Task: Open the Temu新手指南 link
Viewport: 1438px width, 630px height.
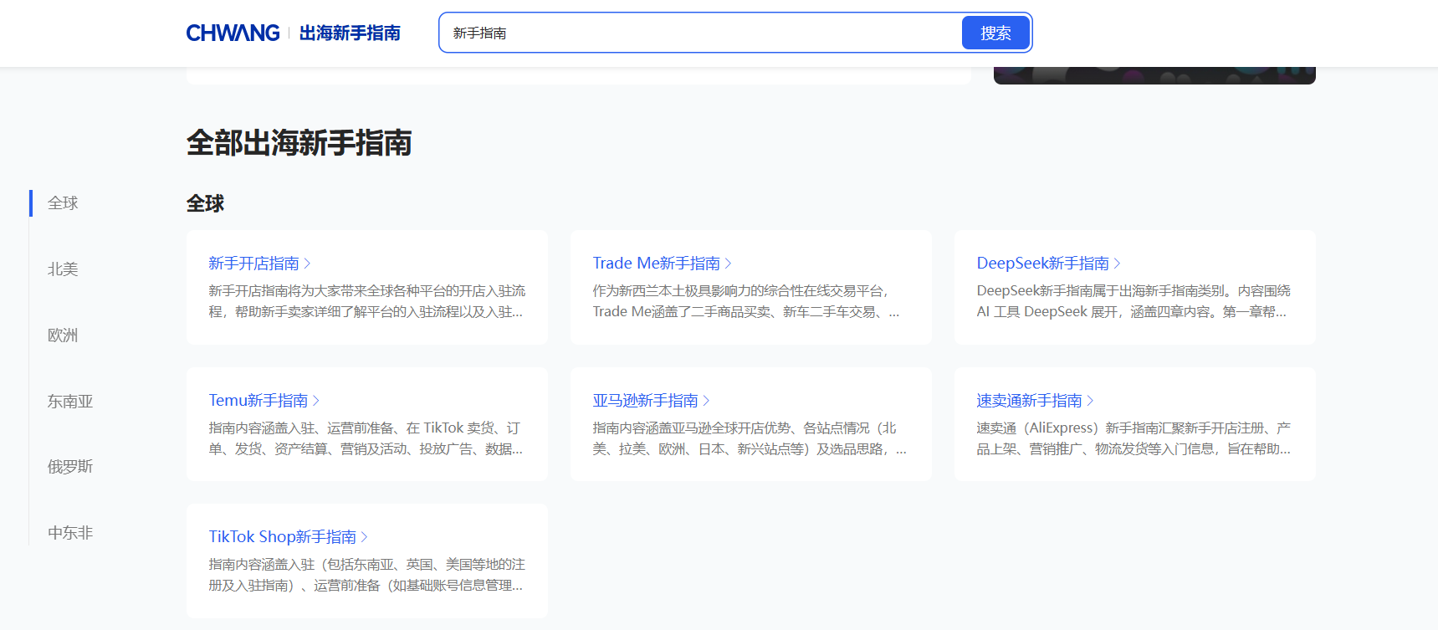Action: click(258, 401)
